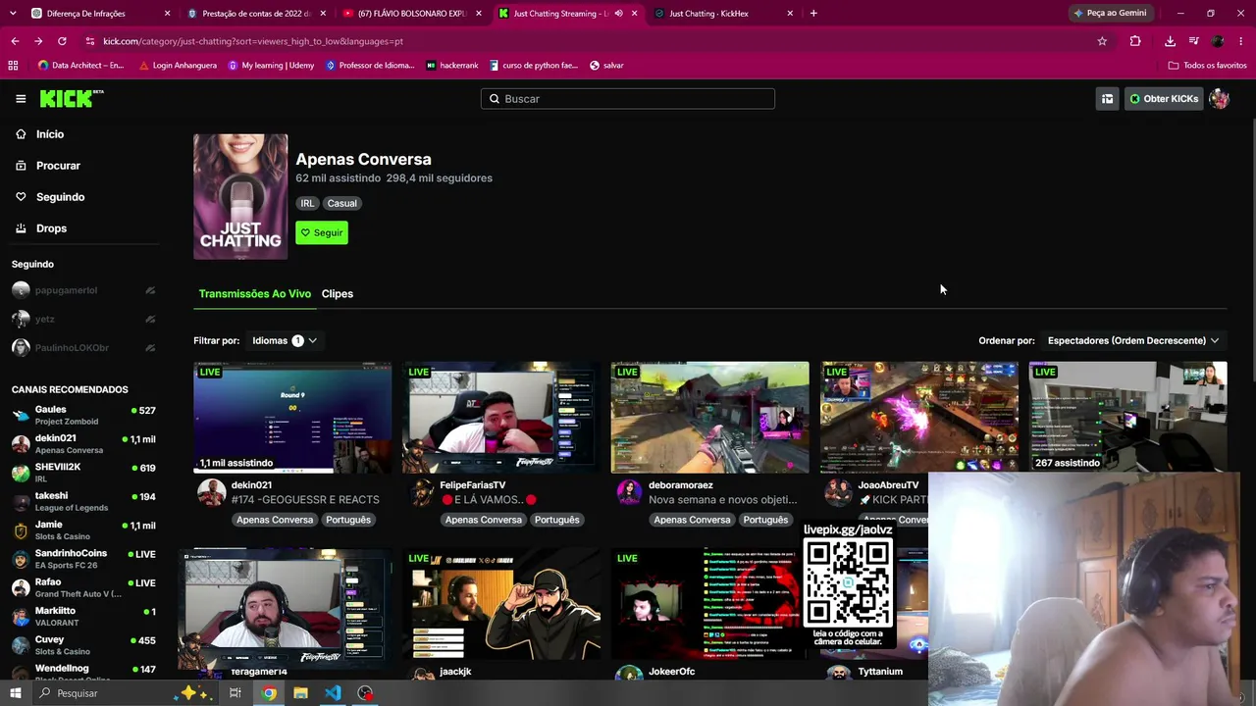Screen dimensions: 1256x706
Task: Click the Seguindo heart icon
Action: coord(21,197)
